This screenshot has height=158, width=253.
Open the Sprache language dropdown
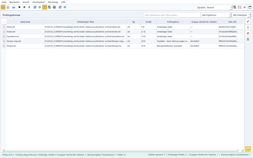click(219, 7)
